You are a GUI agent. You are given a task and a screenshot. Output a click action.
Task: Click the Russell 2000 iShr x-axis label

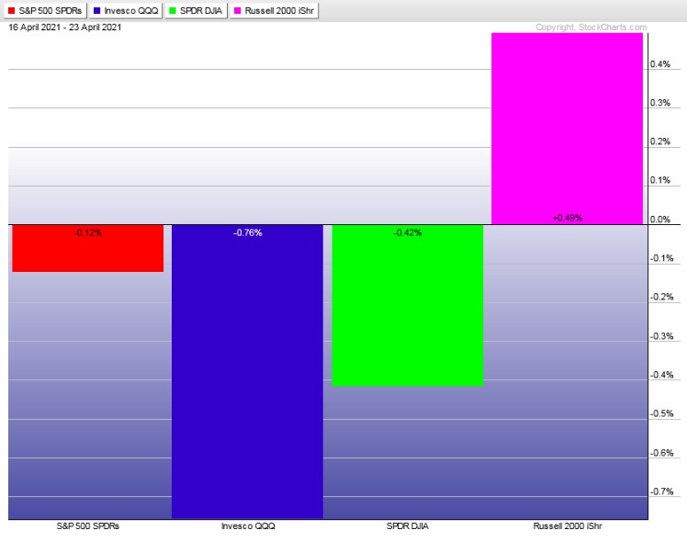568,525
